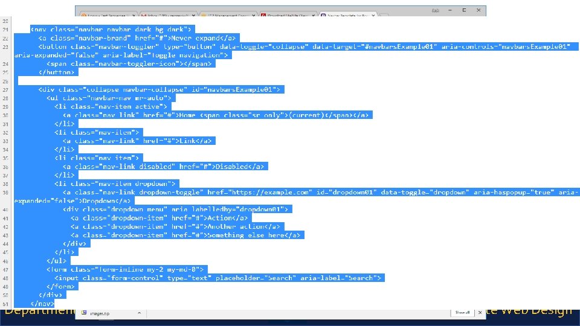The image size is (580, 326).
Task: Close the Download tab with red icon
Action: coord(314,16)
